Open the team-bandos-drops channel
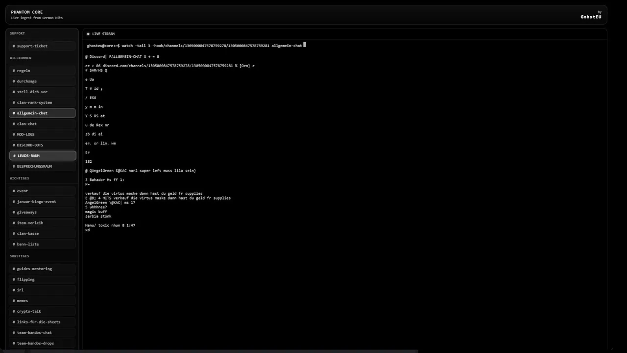Image resolution: width=627 pixels, height=353 pixels. [43, 343]
